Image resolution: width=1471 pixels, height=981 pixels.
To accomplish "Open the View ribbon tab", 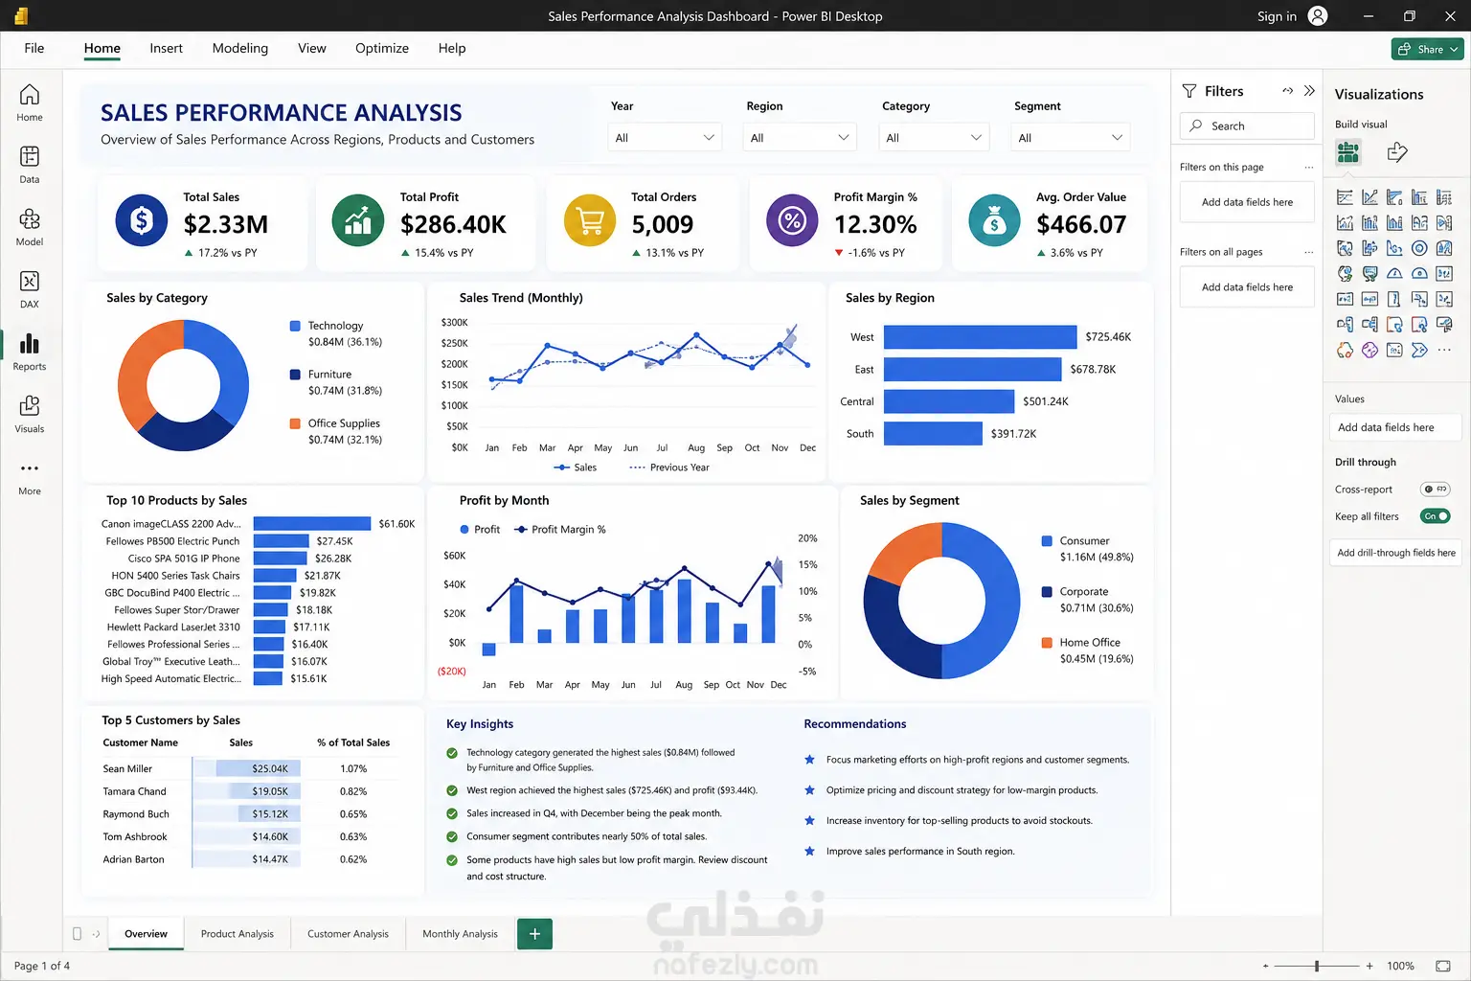I will click(x=312, y=48).
